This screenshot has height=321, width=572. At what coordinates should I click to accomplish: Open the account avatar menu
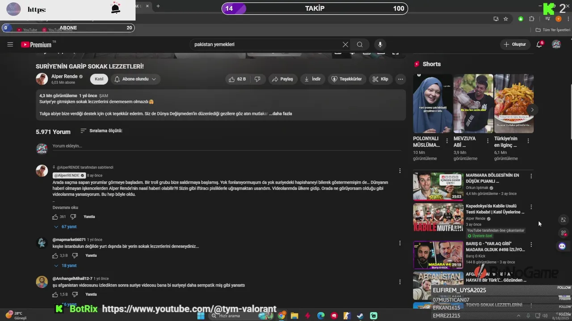click(556, 44)
